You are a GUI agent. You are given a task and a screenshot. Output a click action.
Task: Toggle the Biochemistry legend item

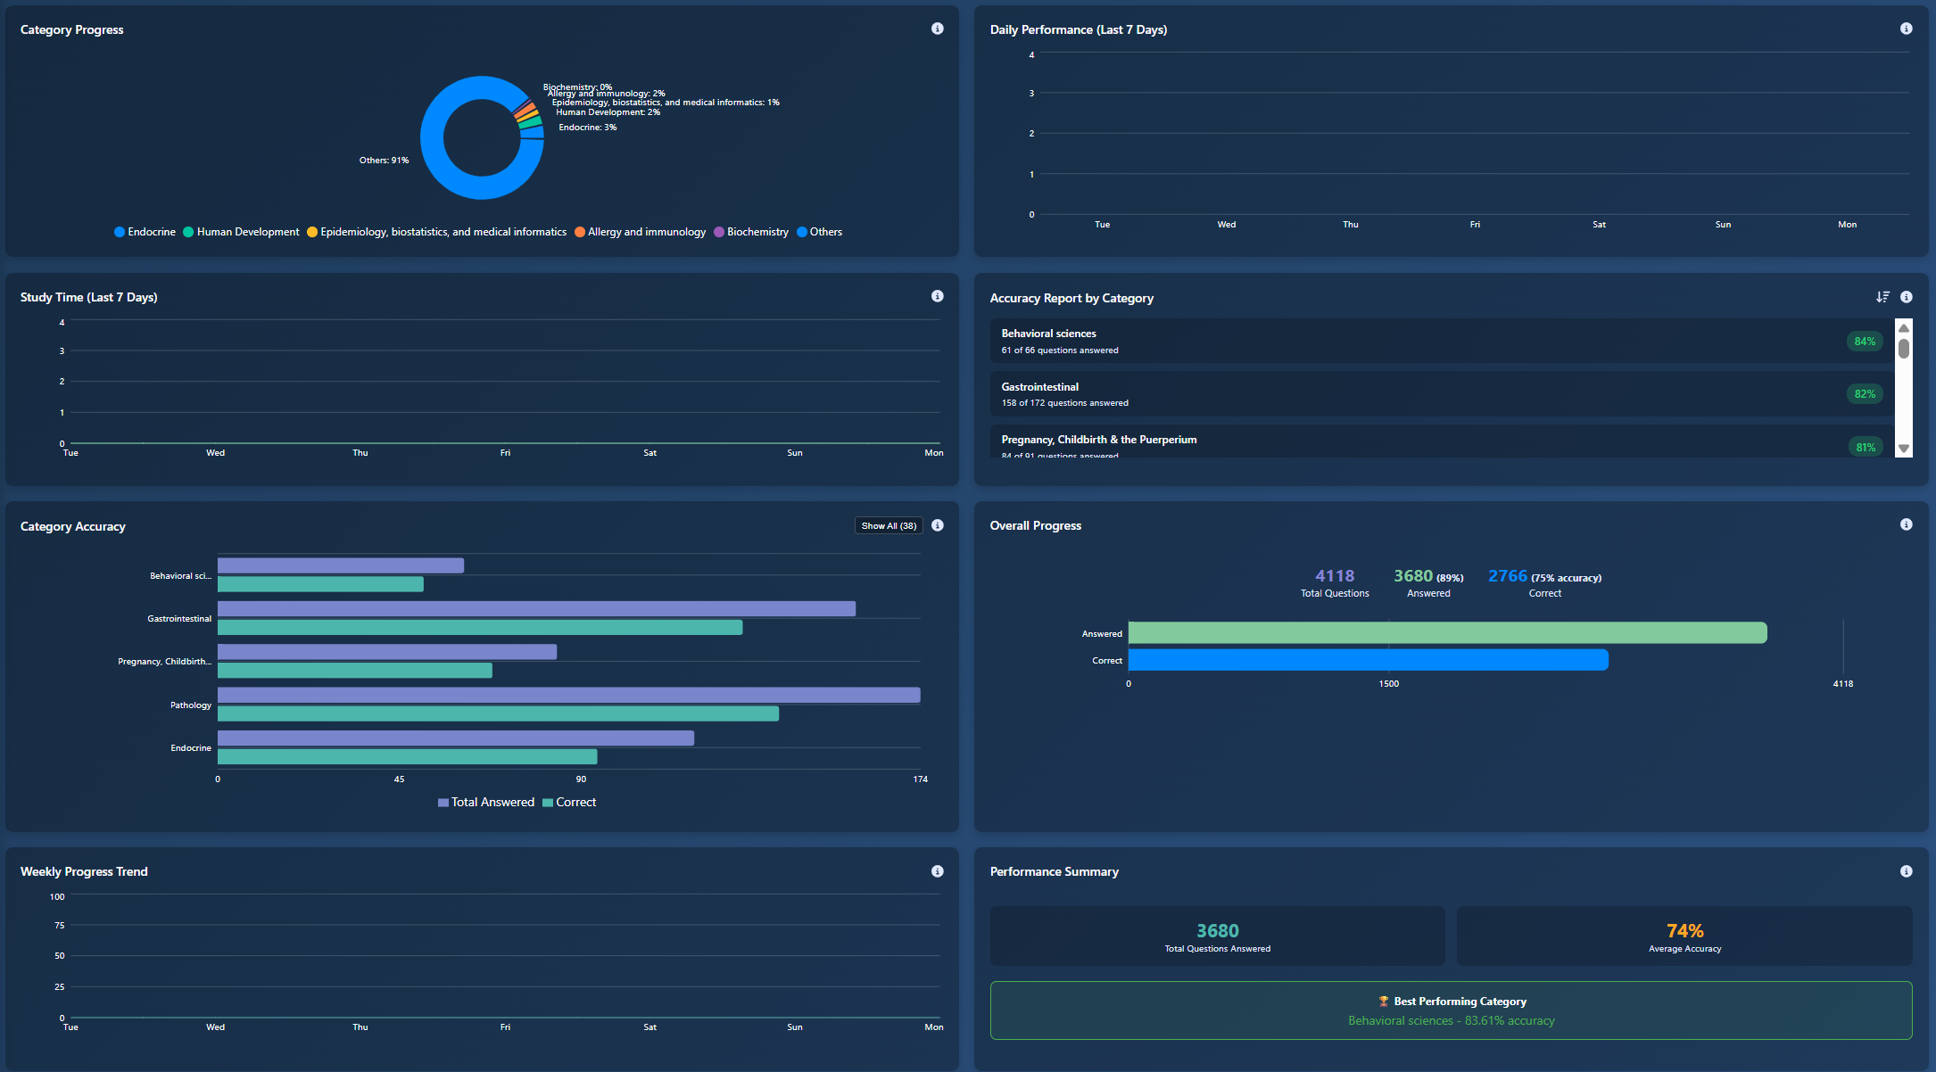(x=751, y=232)
